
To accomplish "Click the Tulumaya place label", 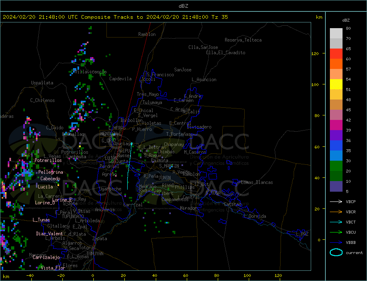I will 153,102.
